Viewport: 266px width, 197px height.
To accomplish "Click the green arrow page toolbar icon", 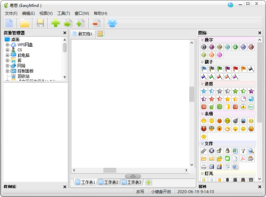I will point(68,23).
